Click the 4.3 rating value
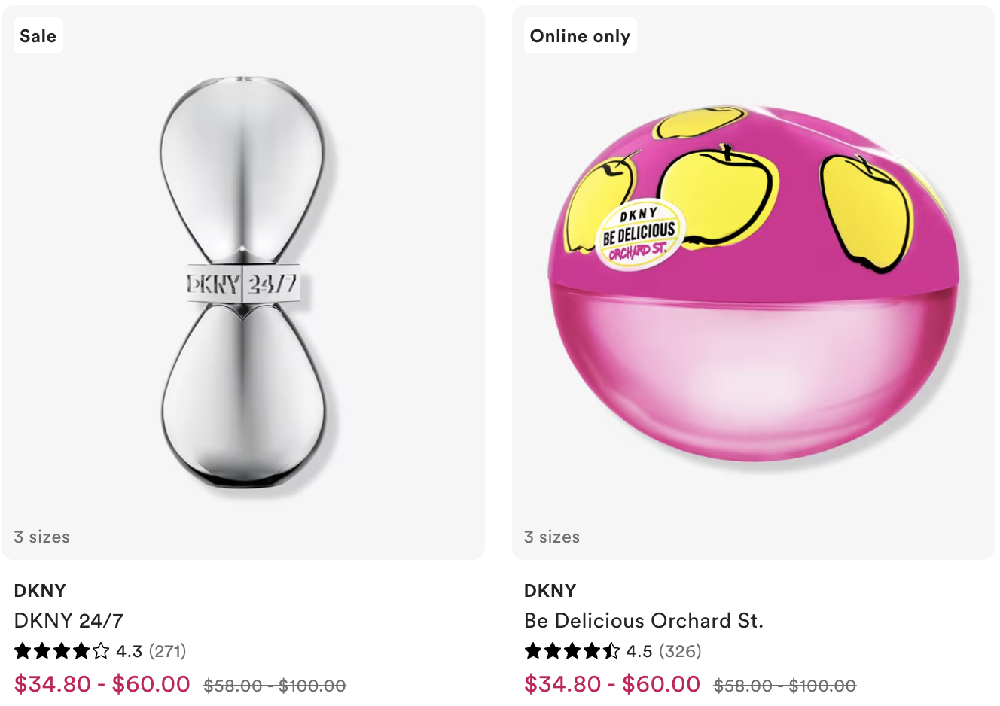1000x706 pixels. 130,651
